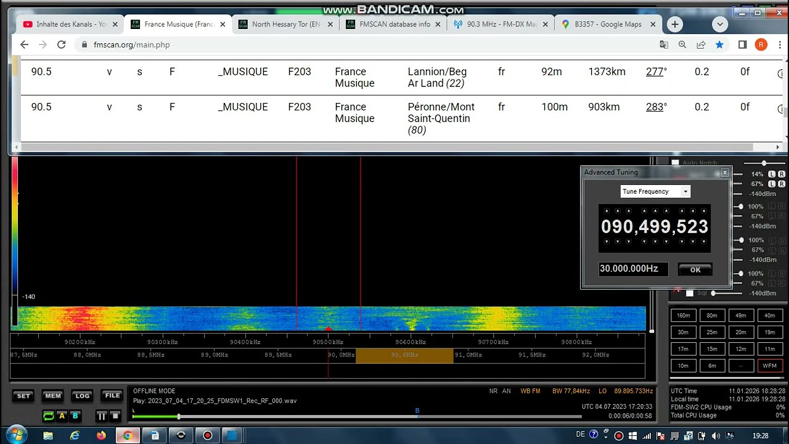
Task: Go back in browser history
Action: tap(24, 44)
